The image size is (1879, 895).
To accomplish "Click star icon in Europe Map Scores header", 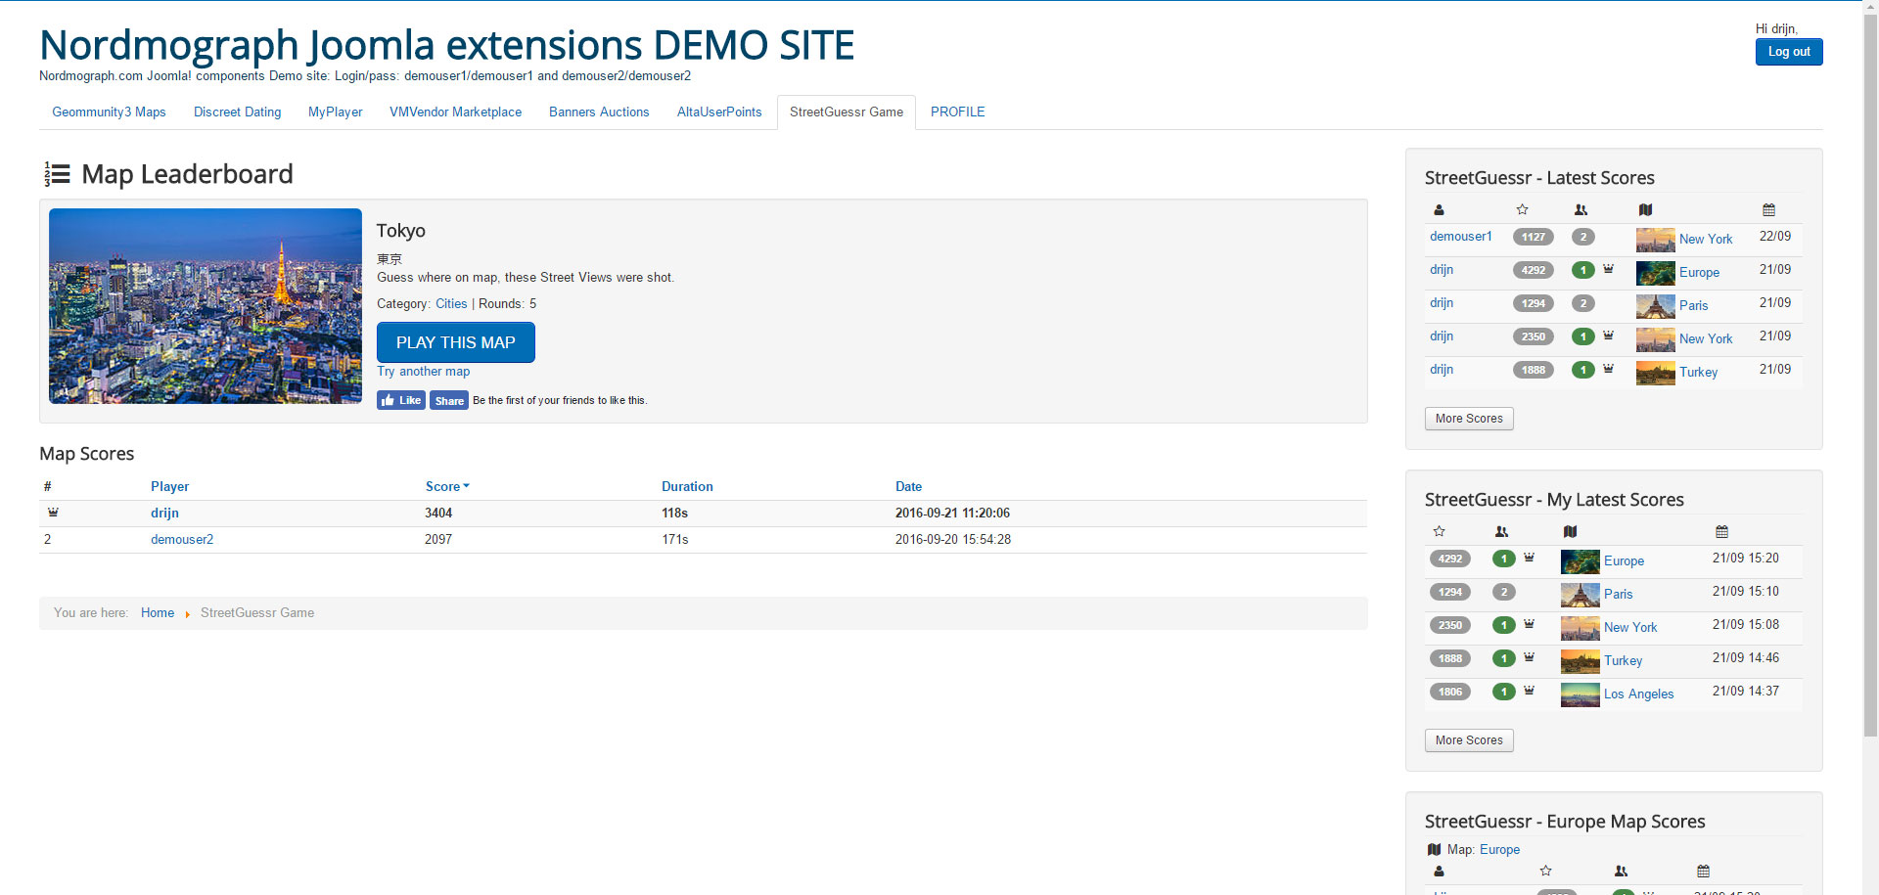I will click(1545, 872).
